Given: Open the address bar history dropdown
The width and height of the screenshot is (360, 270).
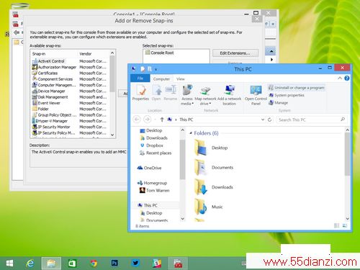Looking at the screenshot, I should tap(263, 120).
